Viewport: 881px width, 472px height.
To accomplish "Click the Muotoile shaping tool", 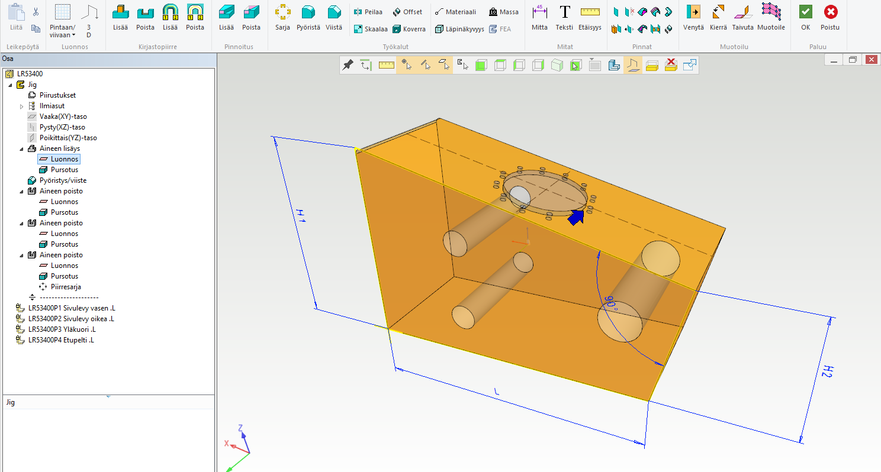I will 771,17.
